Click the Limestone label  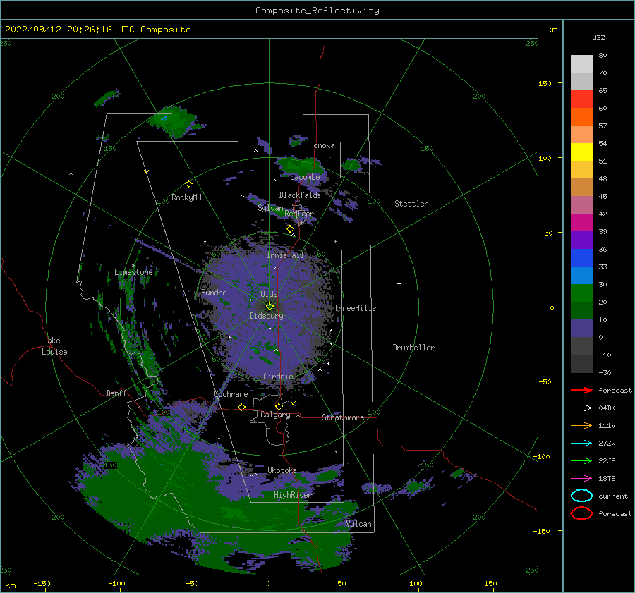(x=133, y=272)
